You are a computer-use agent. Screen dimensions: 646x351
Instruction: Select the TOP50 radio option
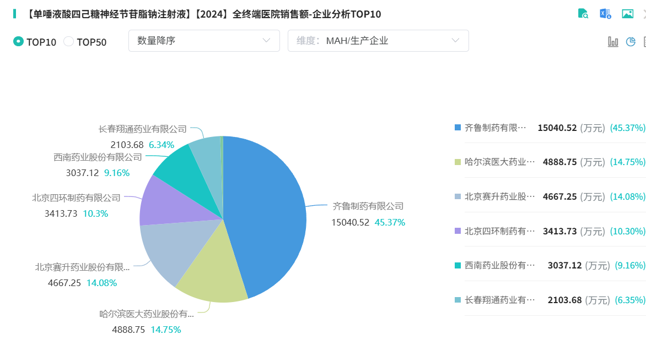point(69,41)
